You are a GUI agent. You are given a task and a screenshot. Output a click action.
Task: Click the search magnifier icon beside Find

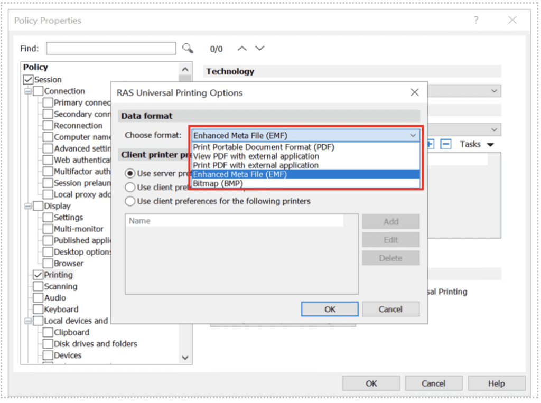click(188, 48)
